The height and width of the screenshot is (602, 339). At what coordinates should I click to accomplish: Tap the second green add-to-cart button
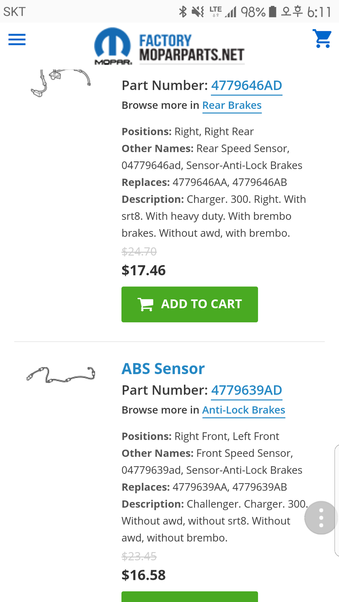pos(190,597)
